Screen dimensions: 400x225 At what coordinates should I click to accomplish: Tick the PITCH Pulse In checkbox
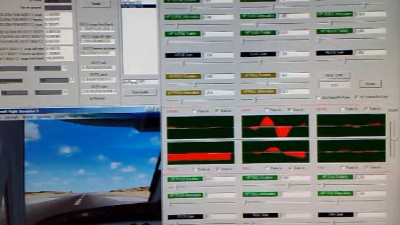pos(195,169)
